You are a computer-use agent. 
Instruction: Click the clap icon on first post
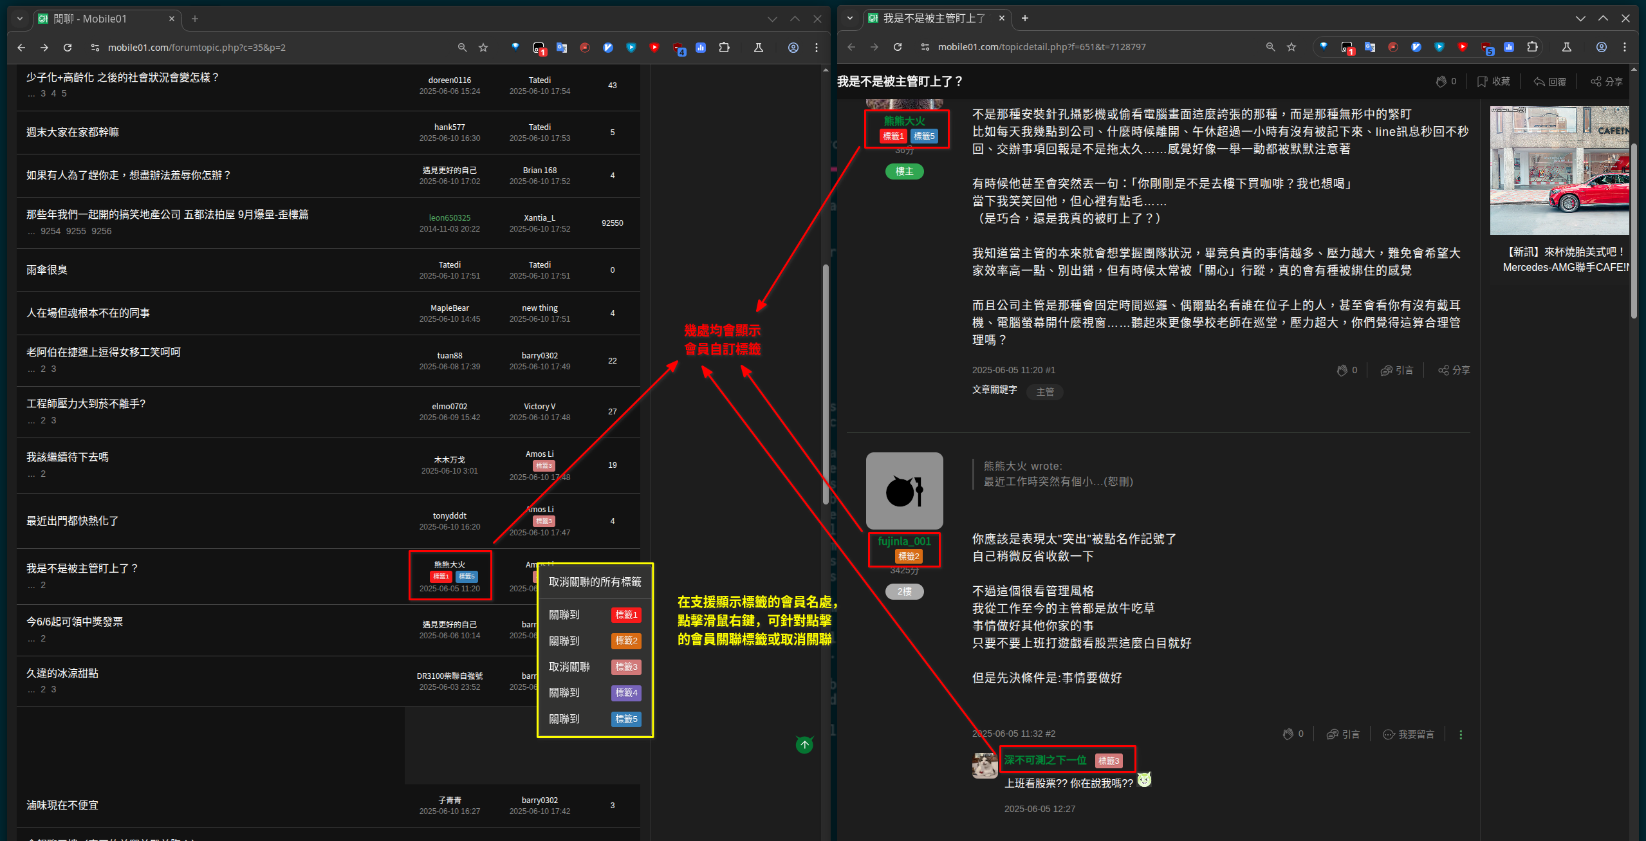(1342, 371)
